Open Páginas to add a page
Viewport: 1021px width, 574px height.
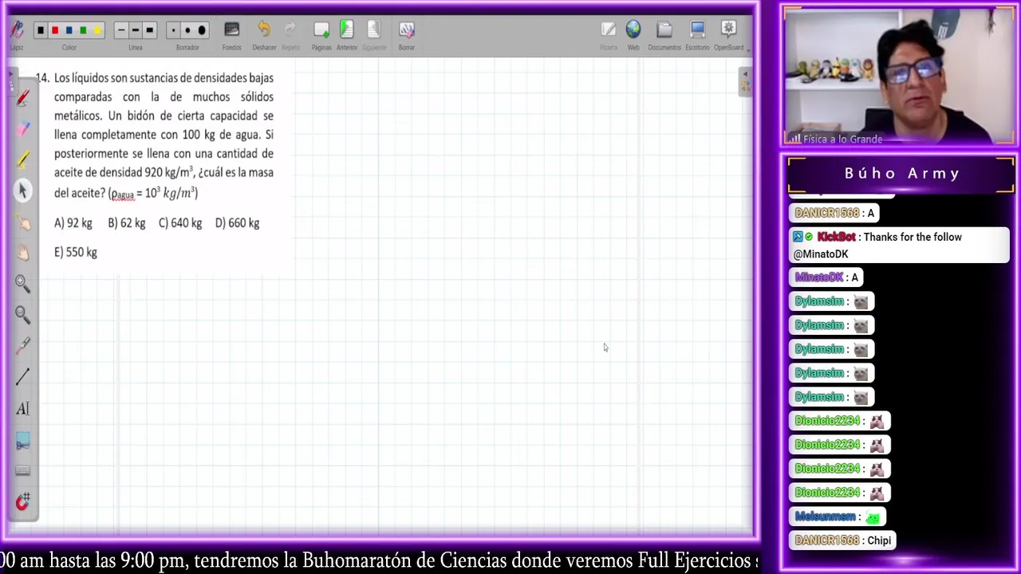pyautogui.click(x=321, y=35)
